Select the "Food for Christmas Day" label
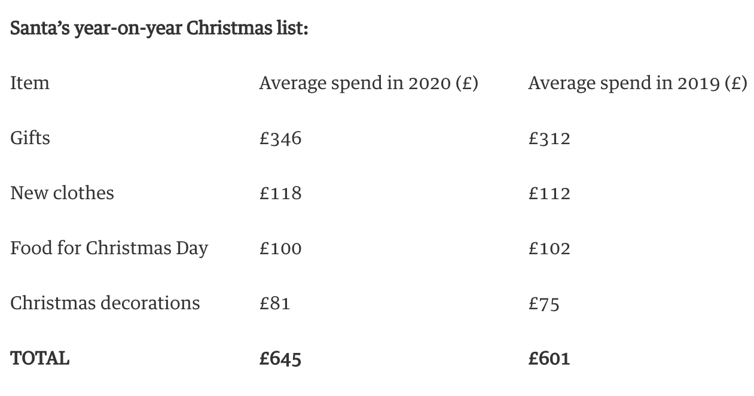 click(x=109, y=248)
